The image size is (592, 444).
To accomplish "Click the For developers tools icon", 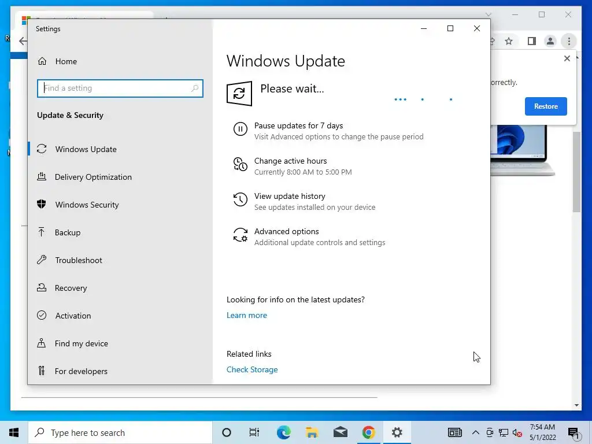I will [42, 371].
